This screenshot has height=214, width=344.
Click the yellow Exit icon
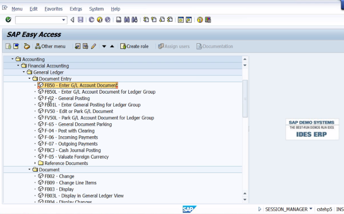pyautogui.click(x=99, y=20)
